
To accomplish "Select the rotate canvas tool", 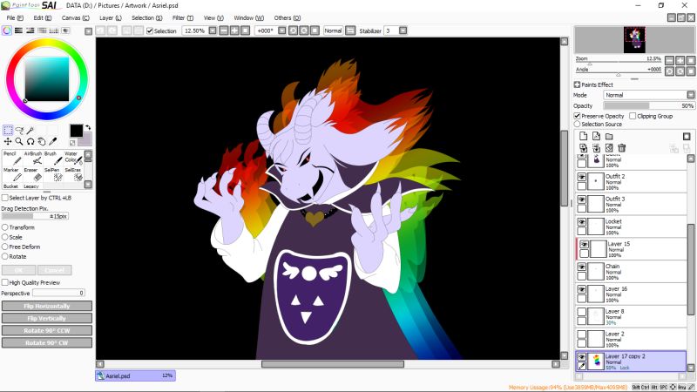I will coord(30,141).
